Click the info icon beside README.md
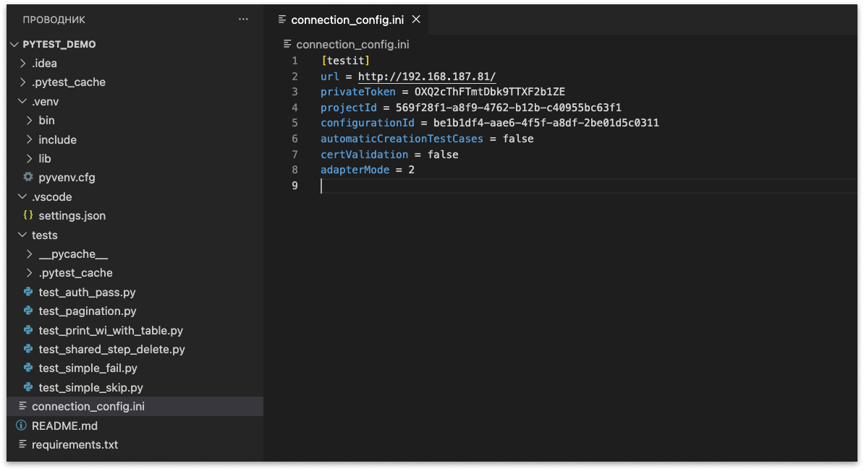This screenshot has height=471, width=864. 22,425
